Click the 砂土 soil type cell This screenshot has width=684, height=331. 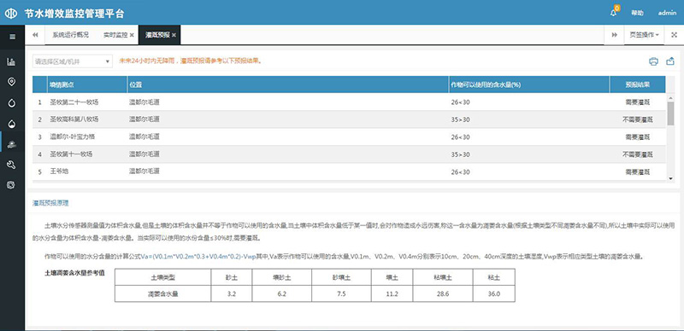point(232,277)
